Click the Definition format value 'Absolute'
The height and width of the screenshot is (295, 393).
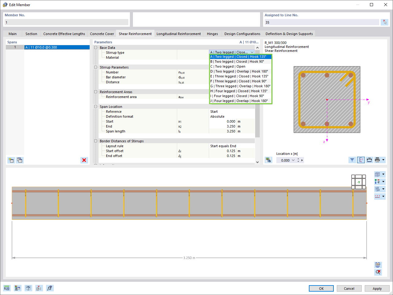(x=232, y=116)
